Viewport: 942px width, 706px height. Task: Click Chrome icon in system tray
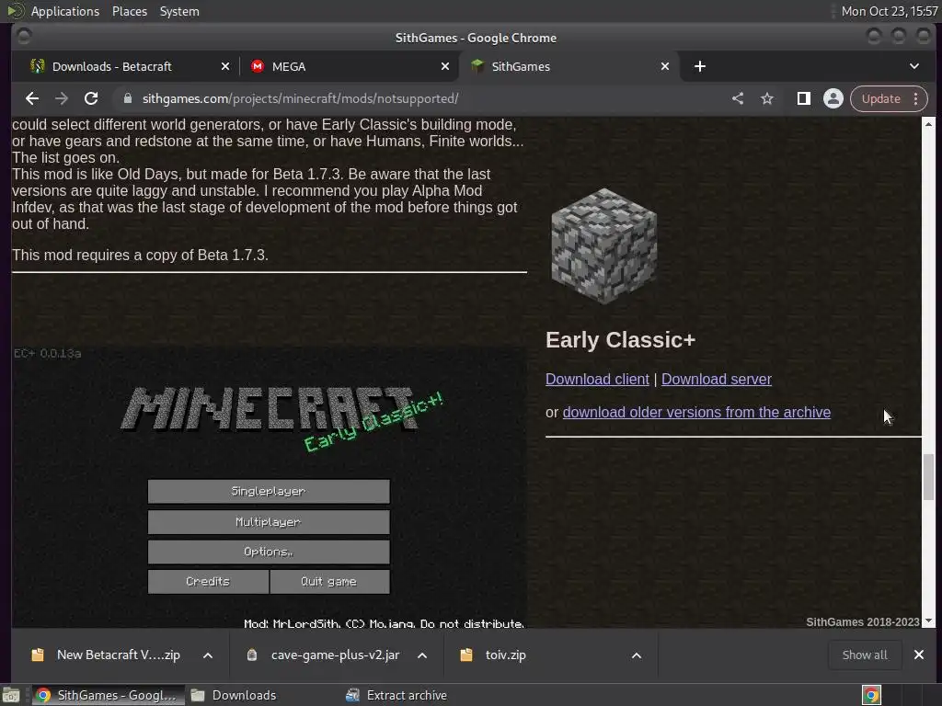point(871,695)
